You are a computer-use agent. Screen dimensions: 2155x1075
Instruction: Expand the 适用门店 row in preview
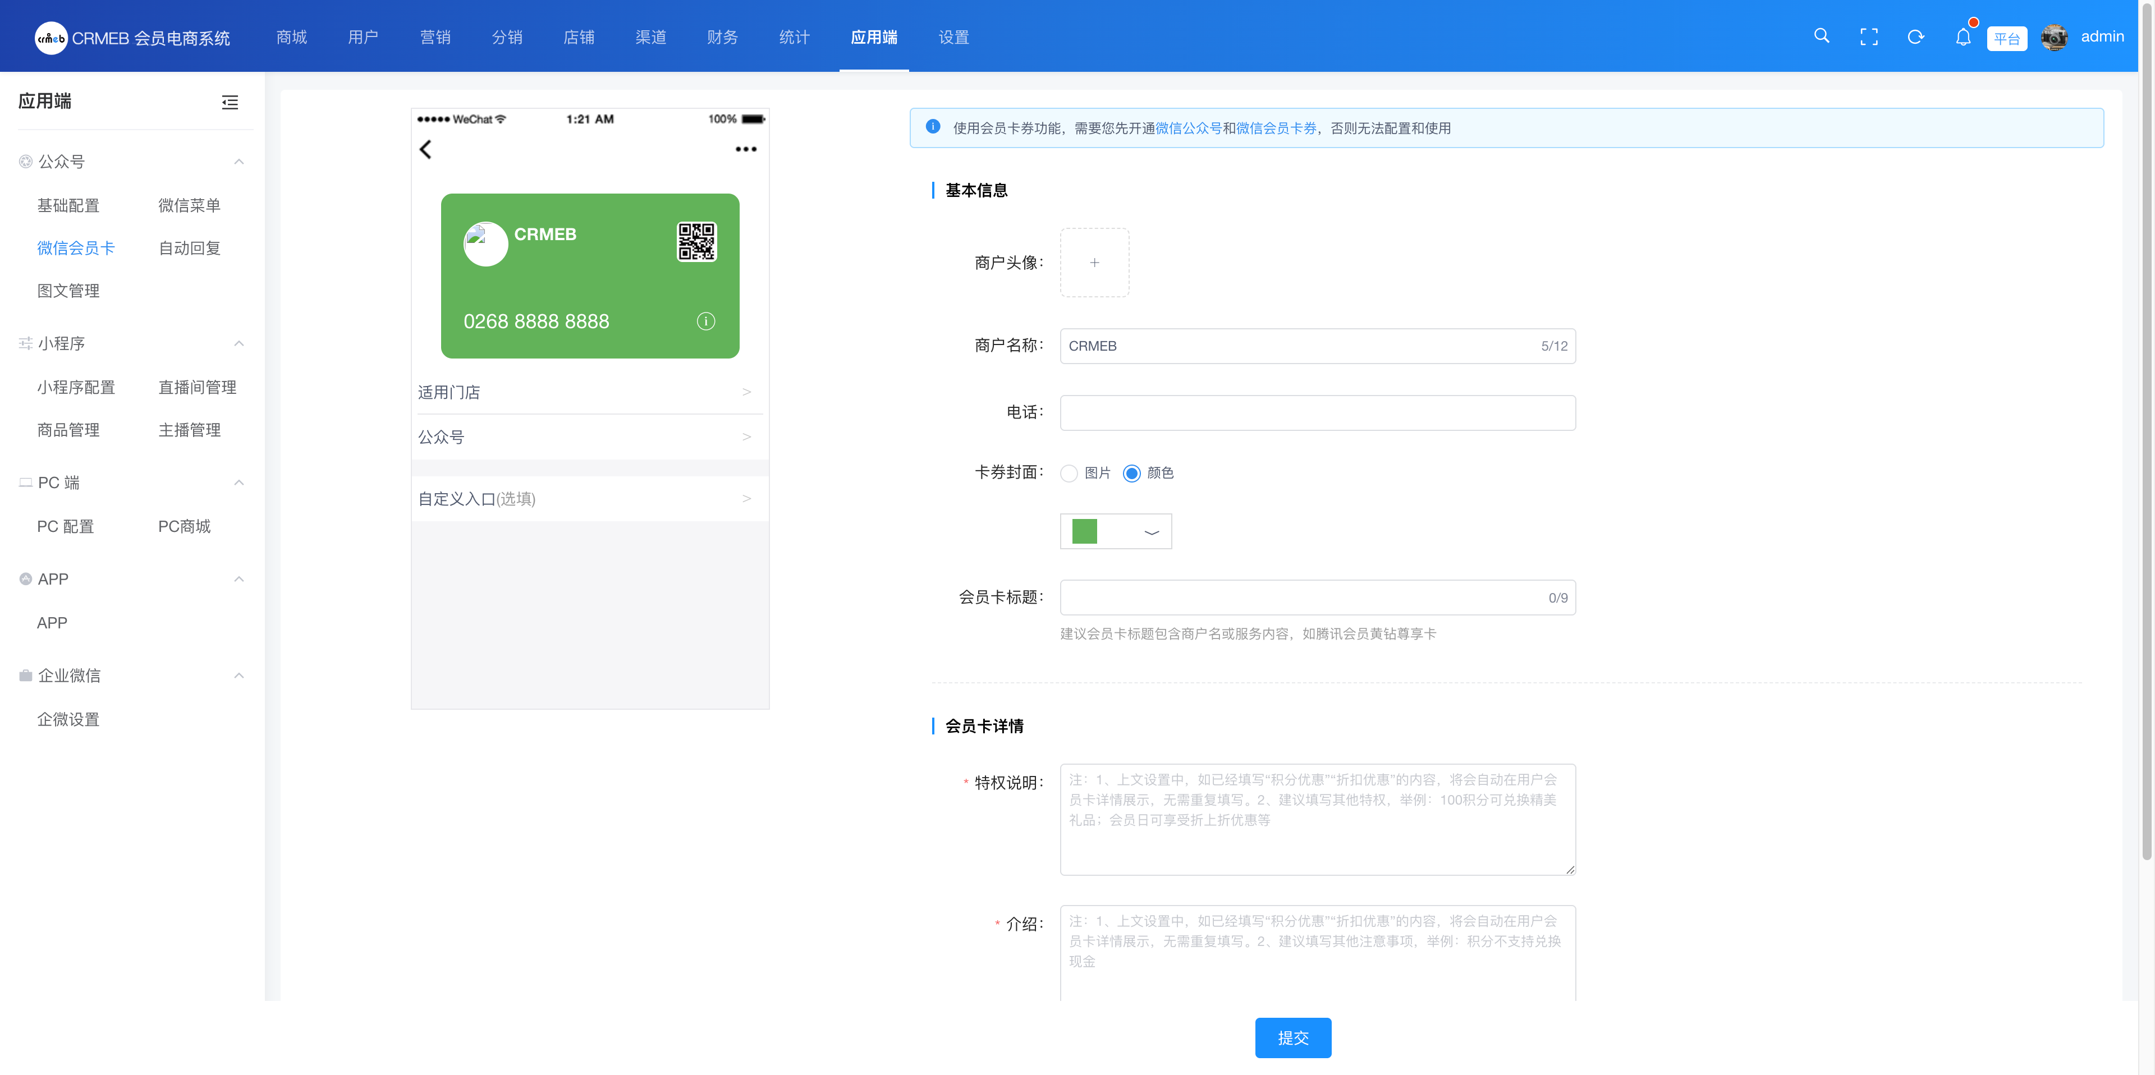pyautogui.click(x=590, y=392)
